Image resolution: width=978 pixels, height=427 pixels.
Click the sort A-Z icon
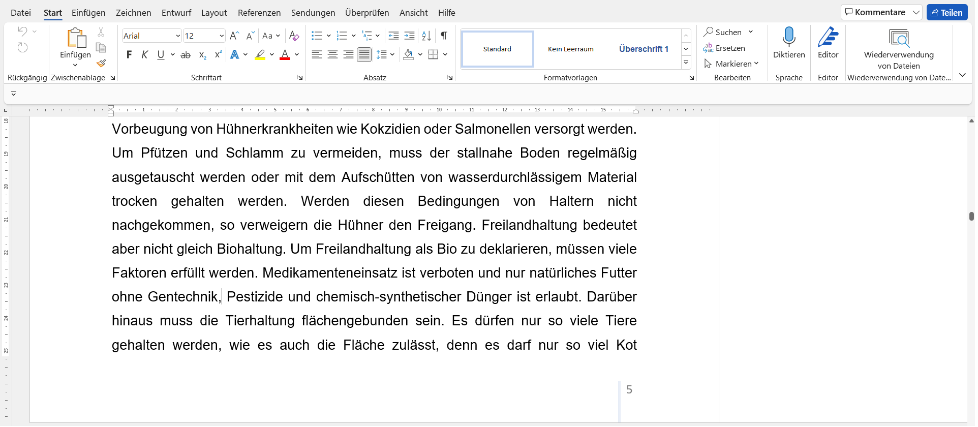point(426,36)
